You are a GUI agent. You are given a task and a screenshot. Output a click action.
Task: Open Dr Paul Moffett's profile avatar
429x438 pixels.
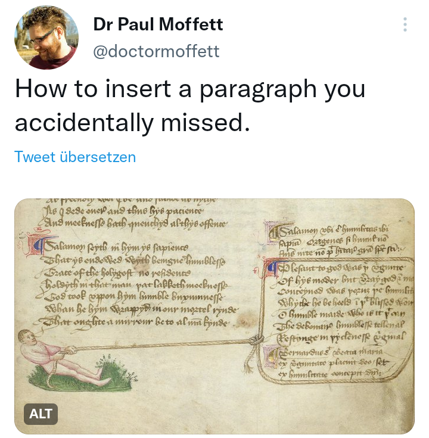pos(46,38)
